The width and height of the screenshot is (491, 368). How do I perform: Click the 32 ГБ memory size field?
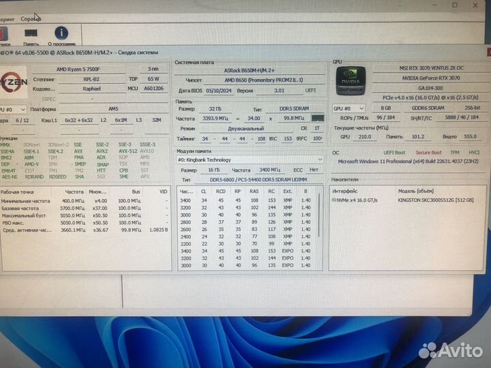tap(215, 109)
